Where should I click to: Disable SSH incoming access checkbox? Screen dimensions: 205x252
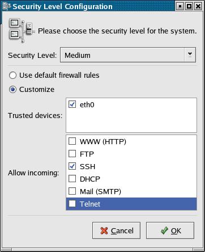[72, 166]
